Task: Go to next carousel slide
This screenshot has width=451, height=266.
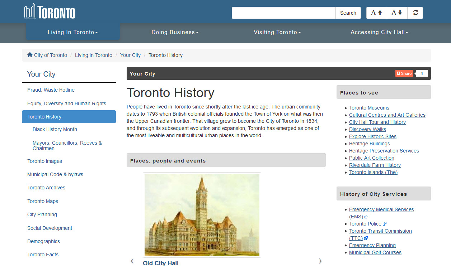Action: pos(320,261)
